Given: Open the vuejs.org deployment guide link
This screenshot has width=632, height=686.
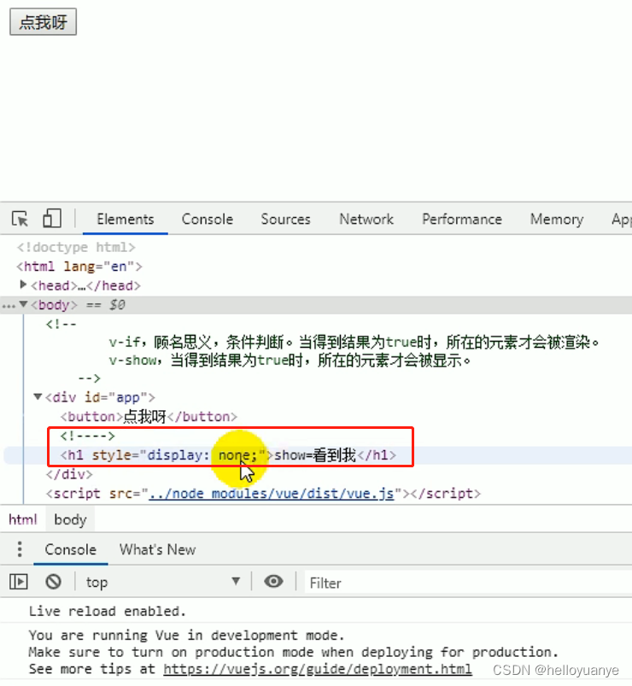Looking at the screenshot, I should click(x=318, y=669).
